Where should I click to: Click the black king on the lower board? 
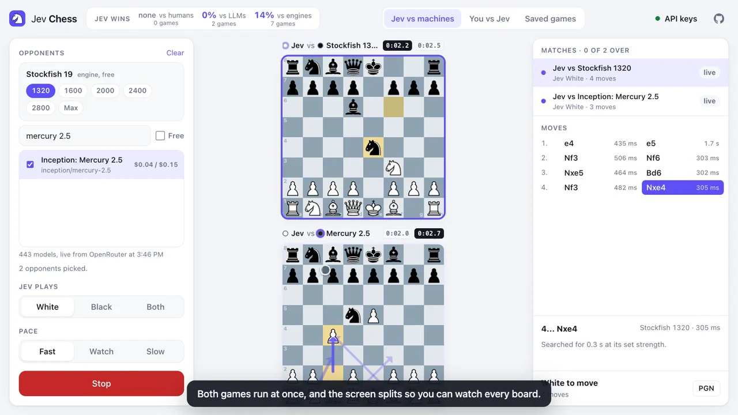pos(373,255)
